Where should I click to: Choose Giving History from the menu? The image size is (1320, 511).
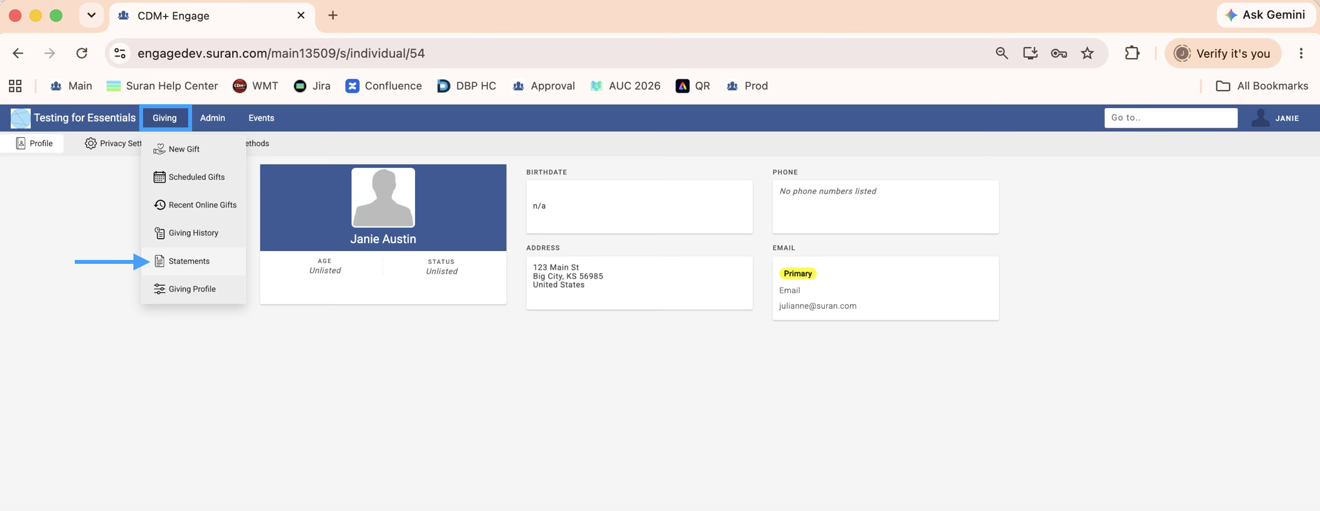[x=193, y=233]
